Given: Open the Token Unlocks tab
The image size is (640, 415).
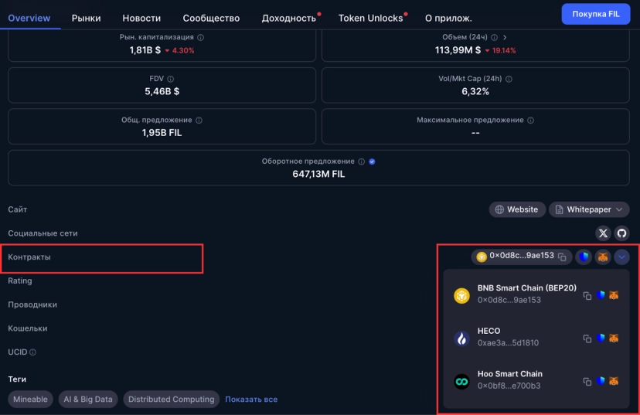Looking at the screenshot, I should [x=371, y=18].
